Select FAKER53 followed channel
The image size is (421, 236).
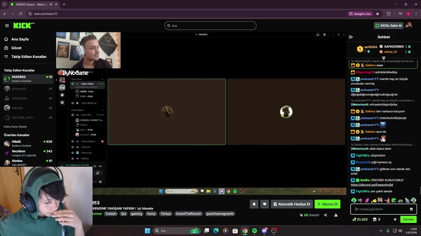(28, 79)
